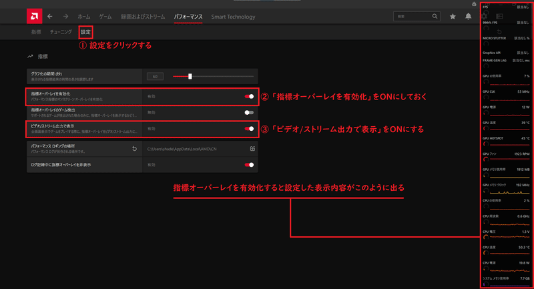This screenshot has height=289, width=534.
Task: Click the パフォーマンス ロギングの場所 label
Action: click(53, 146)
